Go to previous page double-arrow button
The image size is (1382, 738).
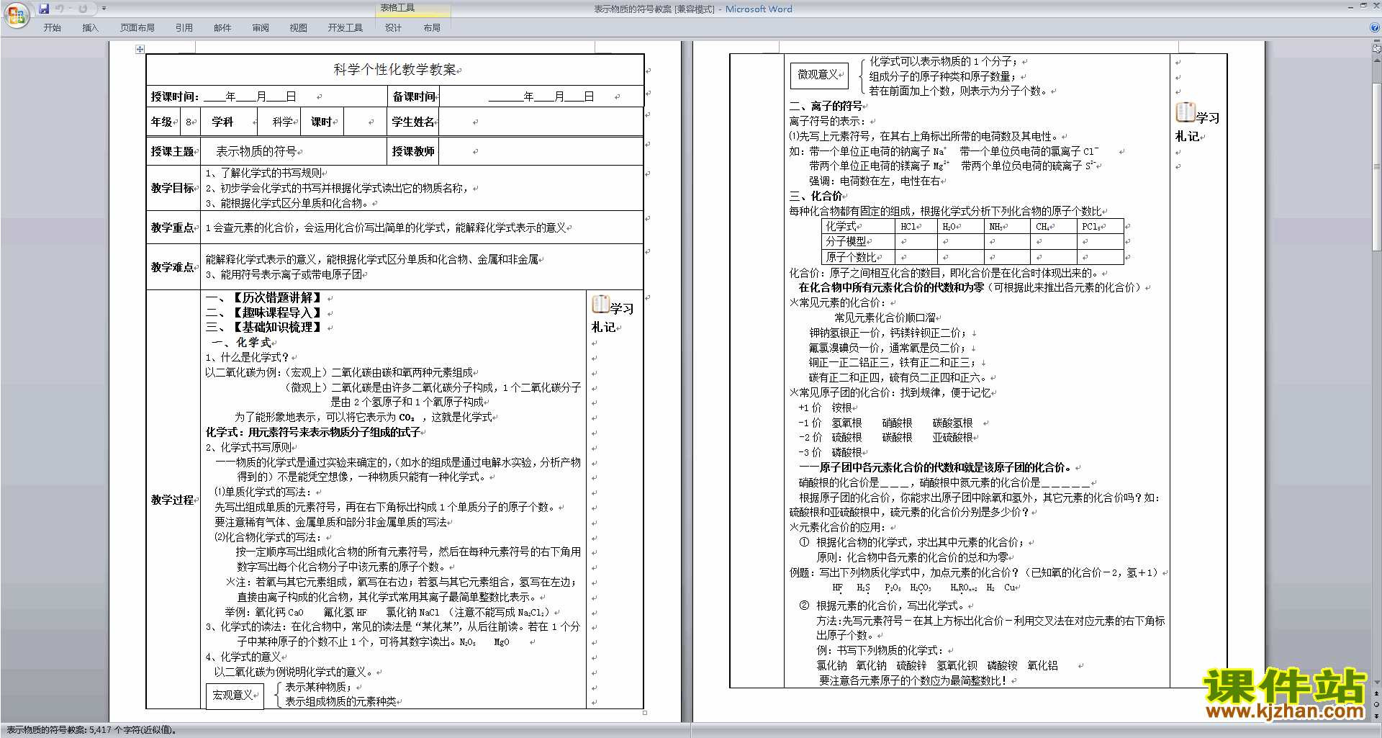(x=1377, y=693)
